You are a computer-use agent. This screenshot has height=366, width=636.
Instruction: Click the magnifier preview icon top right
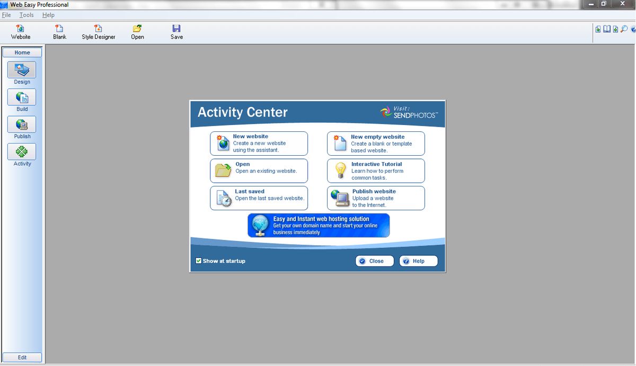[623, 30]
